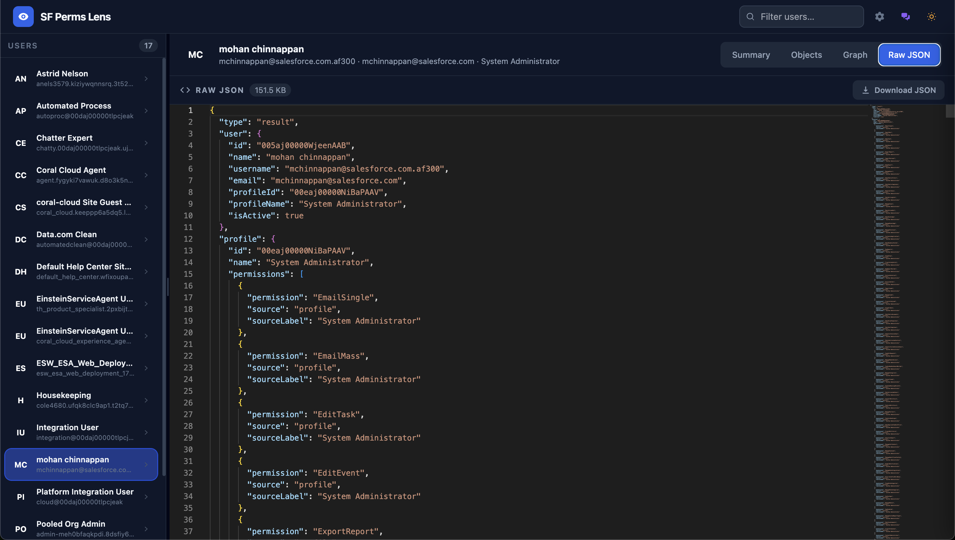Screen dimensions: 955x540
Task: Open the purple chat bubbles icon
Action: pos(905,17)
